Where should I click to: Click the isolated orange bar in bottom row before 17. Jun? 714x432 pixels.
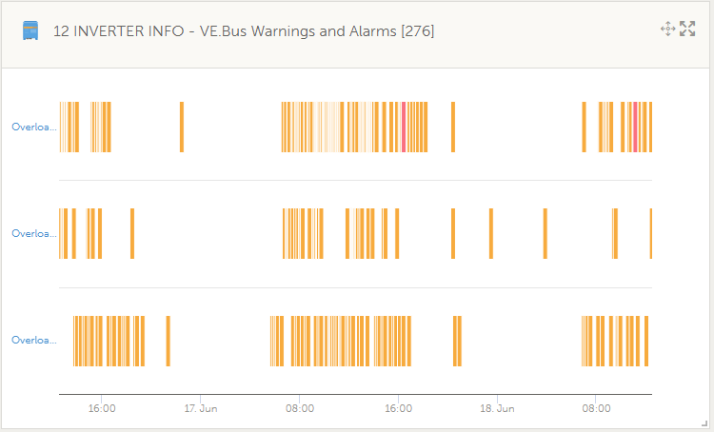(x=168, y=340)
